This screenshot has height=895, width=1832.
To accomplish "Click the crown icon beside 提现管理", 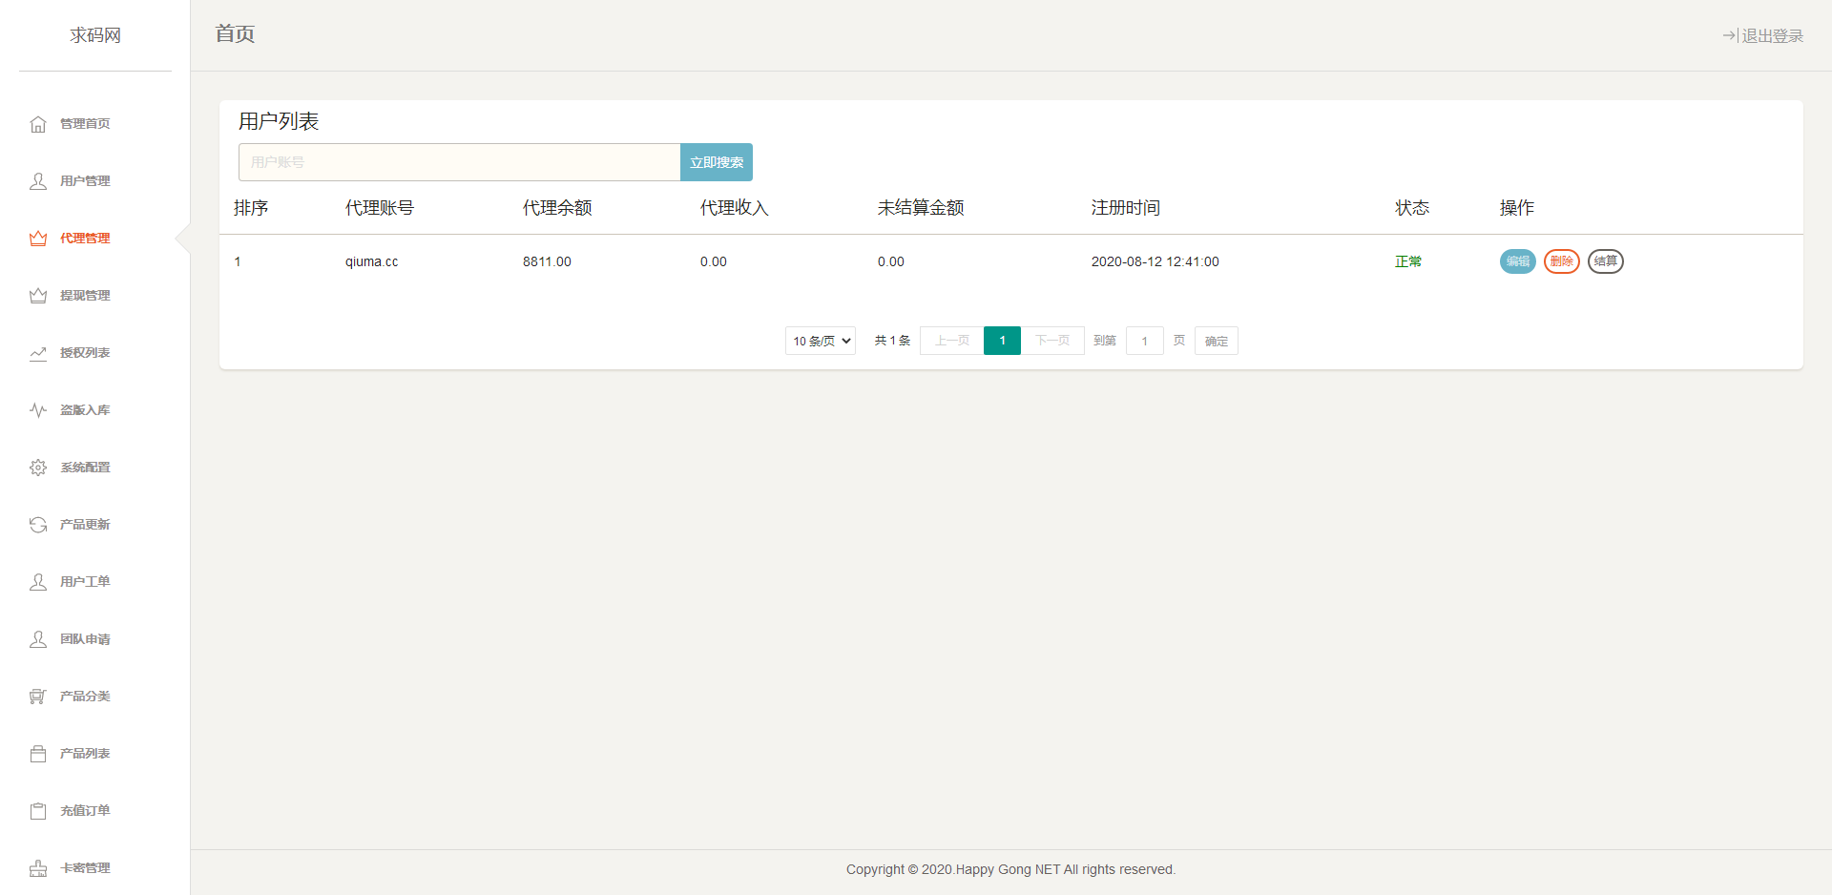I will (38, 296).
